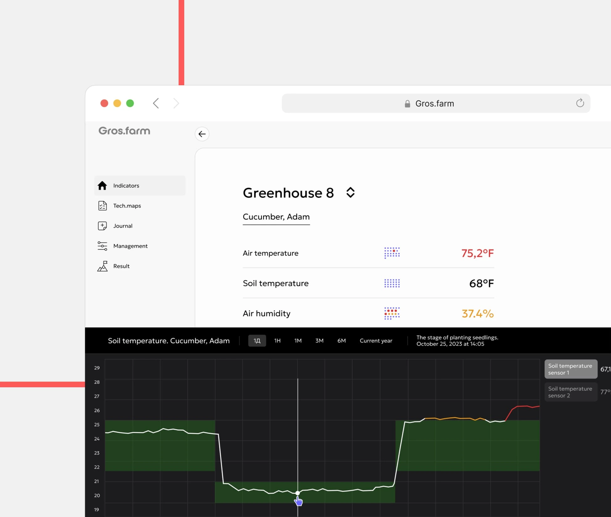The width and height of the screenshot is (611, 517).
Task: Click the Air humidity sensor grid icon
Action: [391, 314]
